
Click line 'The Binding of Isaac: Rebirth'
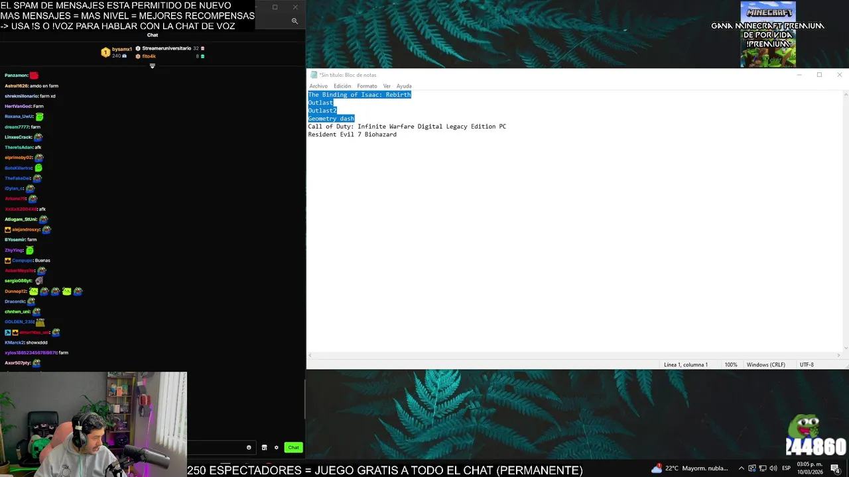359,95
